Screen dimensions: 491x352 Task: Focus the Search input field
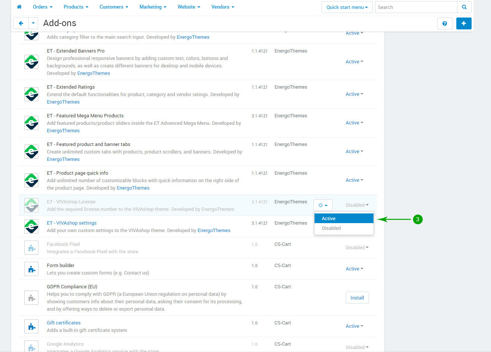(416, 7)
